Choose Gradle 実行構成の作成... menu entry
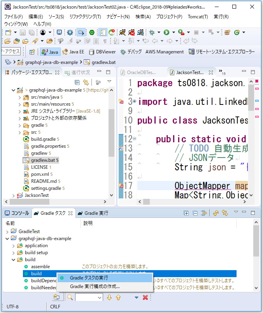 pos(105,286)
